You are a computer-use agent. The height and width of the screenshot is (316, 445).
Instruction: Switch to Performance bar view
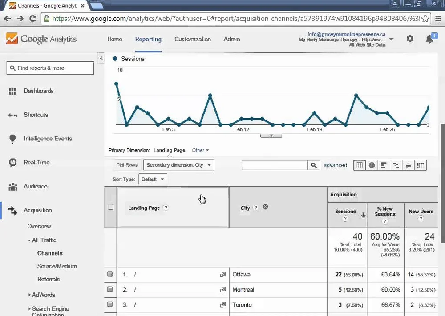pos(384,165)
